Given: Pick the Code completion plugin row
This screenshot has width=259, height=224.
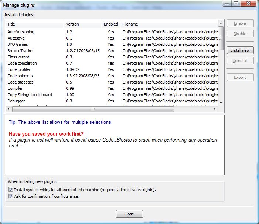Looking at the screenshot, I should click(x=22, y=63).
